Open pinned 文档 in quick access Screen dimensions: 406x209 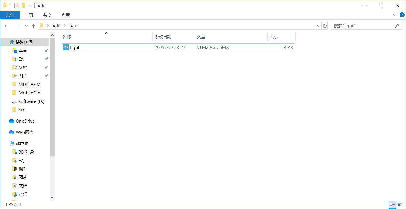23,68
